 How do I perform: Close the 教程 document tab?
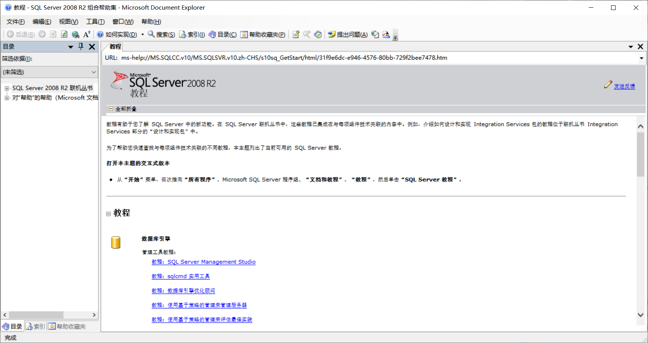tap(640, 47)
